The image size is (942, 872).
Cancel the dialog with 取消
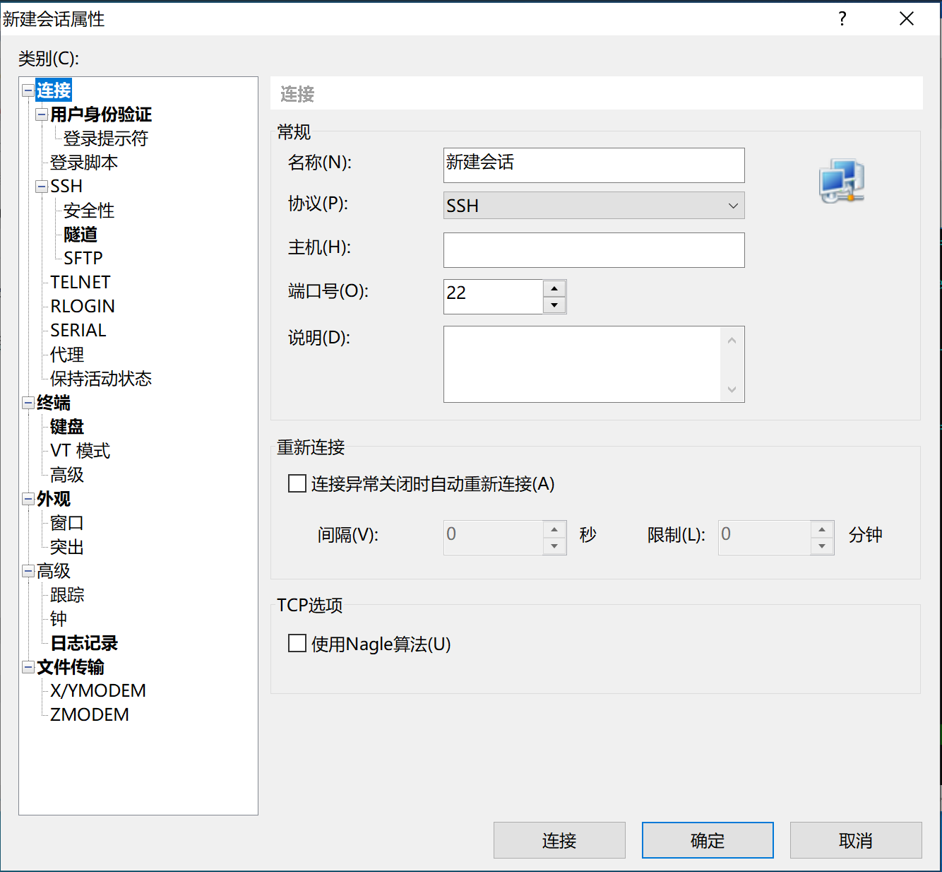click(856, 840)
